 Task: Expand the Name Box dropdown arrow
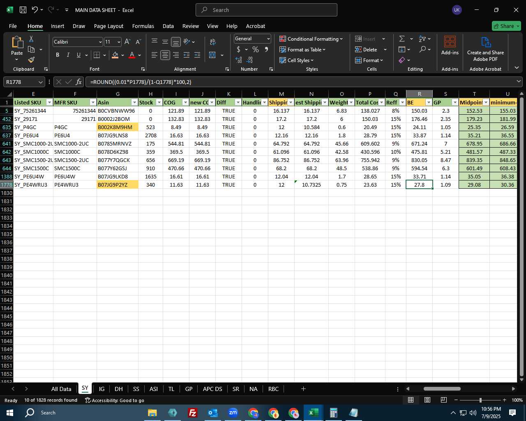pos(40,82)
